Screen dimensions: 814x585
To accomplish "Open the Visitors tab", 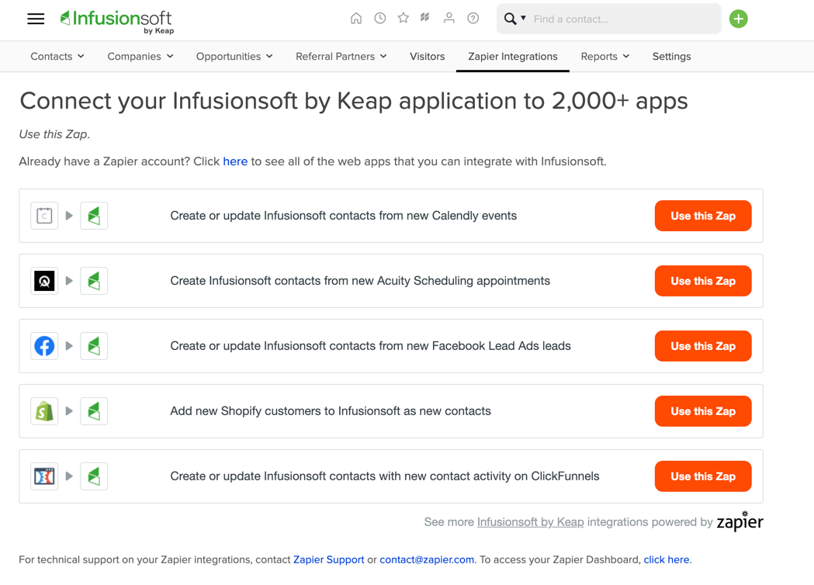I will point(428,56).
